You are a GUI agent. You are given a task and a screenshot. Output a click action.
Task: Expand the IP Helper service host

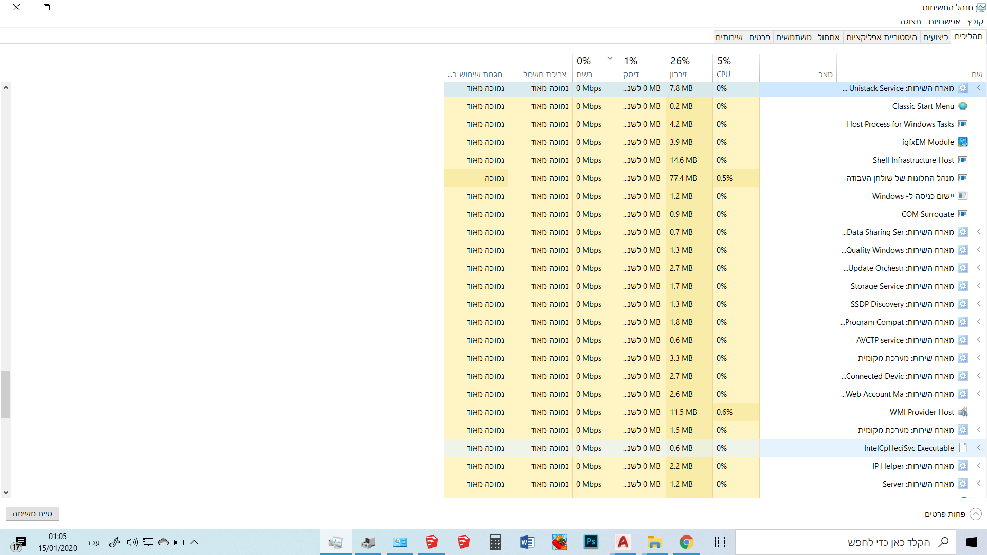[978, 466]
